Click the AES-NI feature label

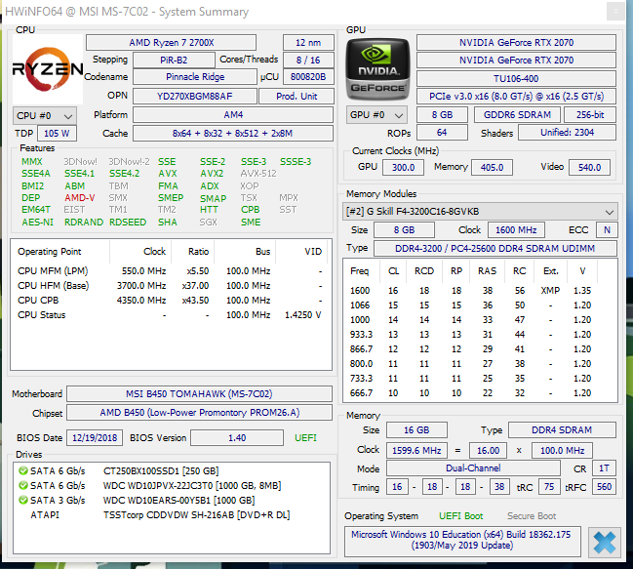[x=37, y=223]
